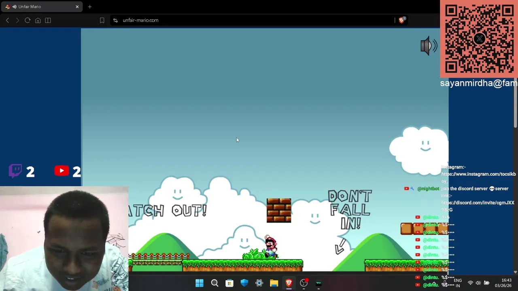This screenshot has width=518, height=291.
Task: Go forward in browser history
Action: pyautogui.click(x=17, y=20)
